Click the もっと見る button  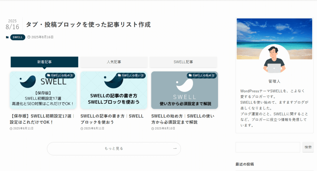(x=114, y=148)
